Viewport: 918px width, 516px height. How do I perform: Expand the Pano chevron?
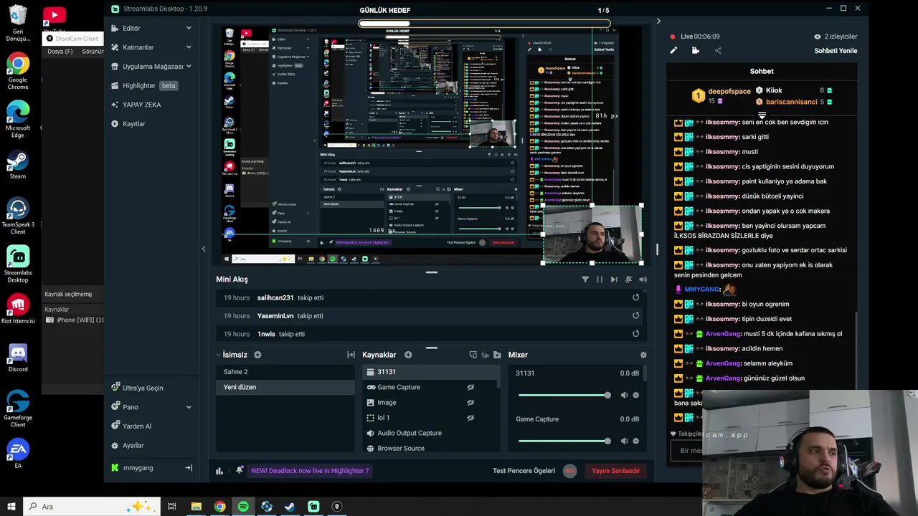pos(189,407)
